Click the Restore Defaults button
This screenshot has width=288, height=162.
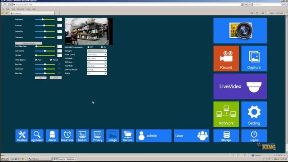pos(29,43)
